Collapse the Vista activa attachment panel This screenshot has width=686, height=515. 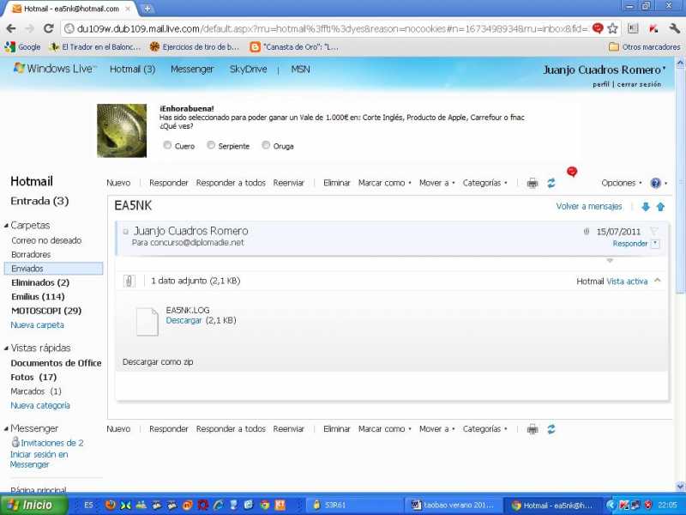pyautogui.click(x=658, y=281)
